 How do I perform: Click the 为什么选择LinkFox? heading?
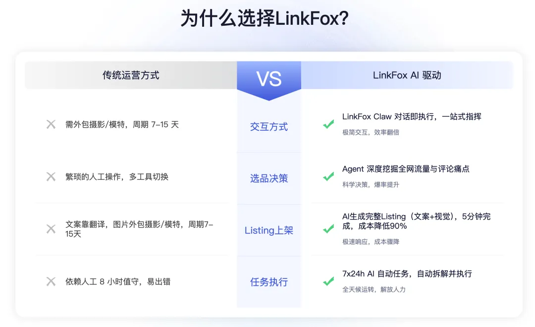click(x=265, y=18)
